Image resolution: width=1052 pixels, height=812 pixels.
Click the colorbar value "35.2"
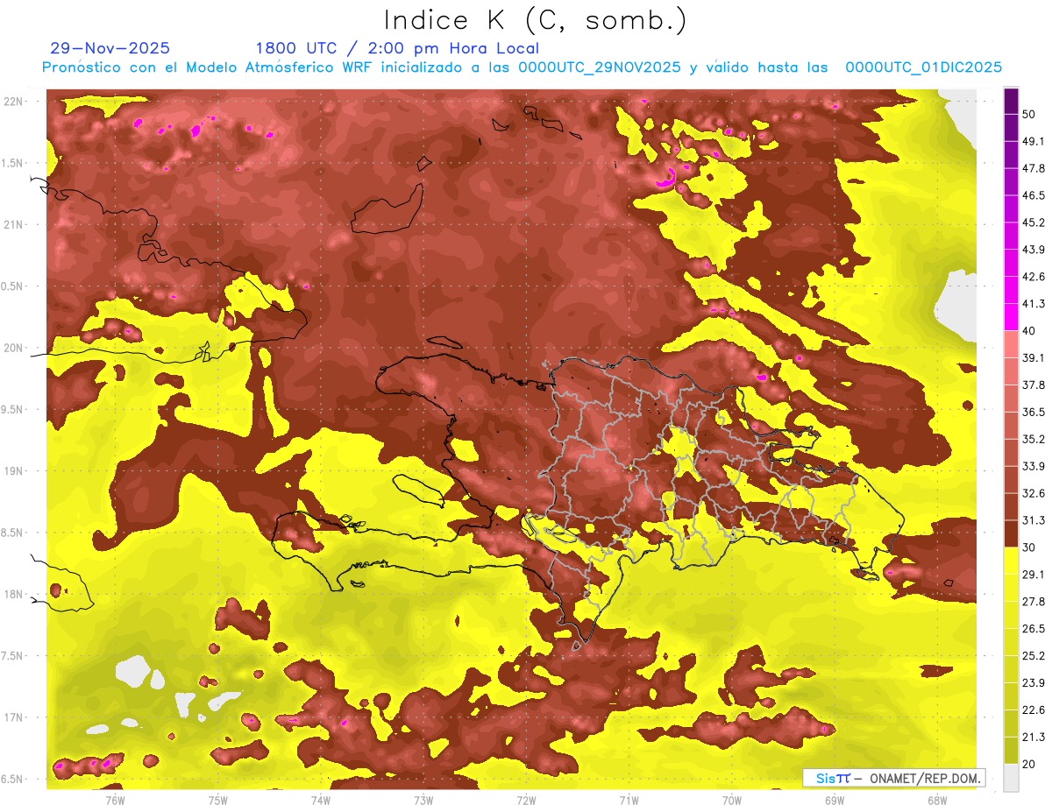(1034, 439)
